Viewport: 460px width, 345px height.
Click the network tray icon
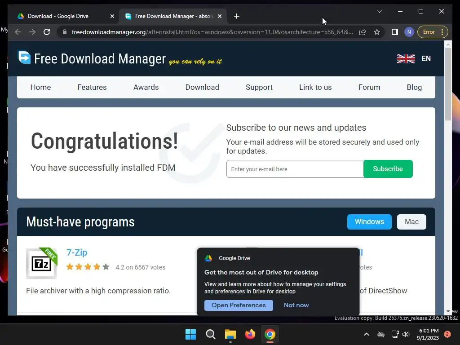395,334
